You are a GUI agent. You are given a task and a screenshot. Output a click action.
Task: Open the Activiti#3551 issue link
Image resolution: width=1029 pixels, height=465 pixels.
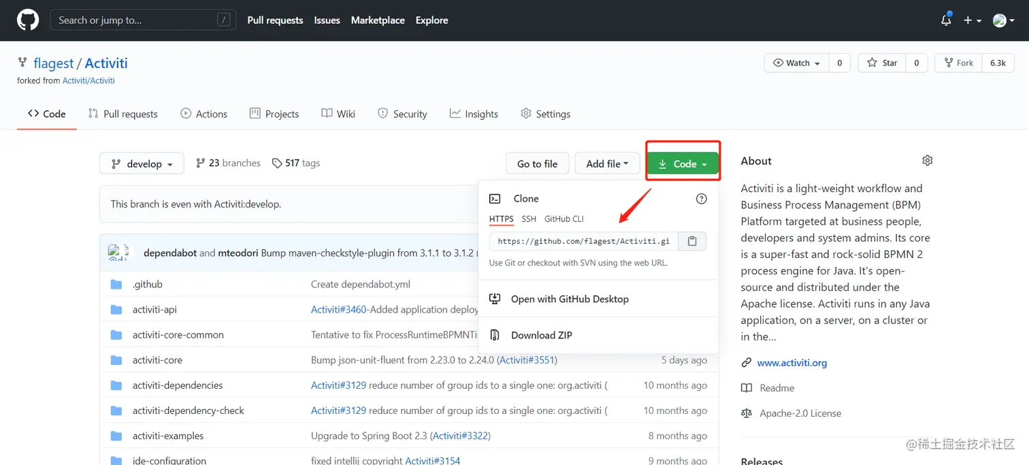[x=527, y=359]
